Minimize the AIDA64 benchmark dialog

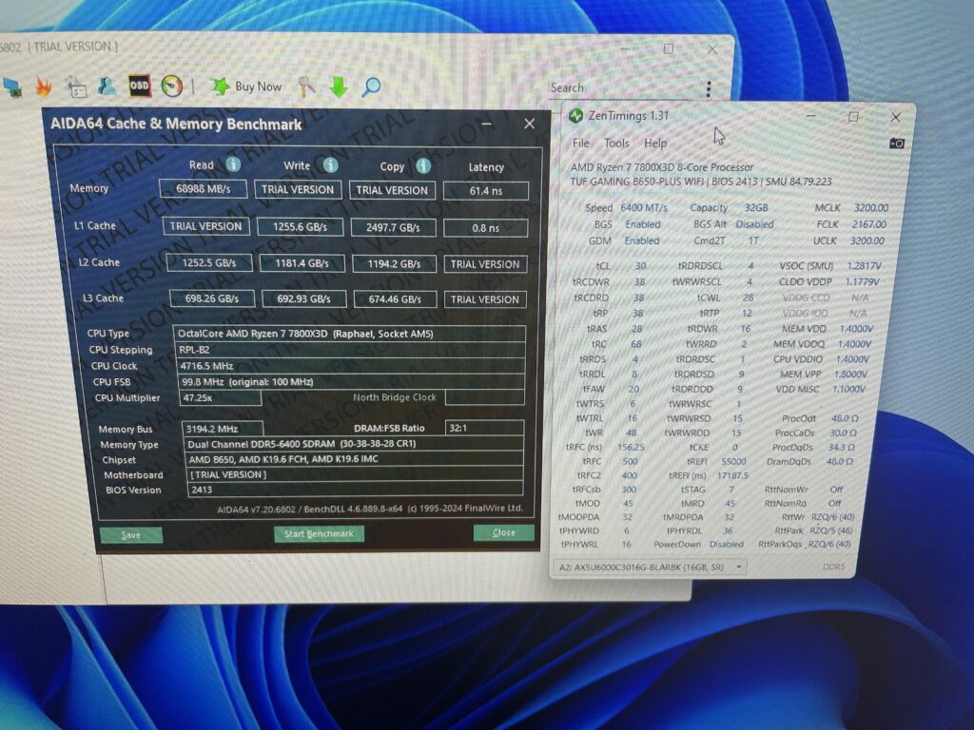[488, 124]
